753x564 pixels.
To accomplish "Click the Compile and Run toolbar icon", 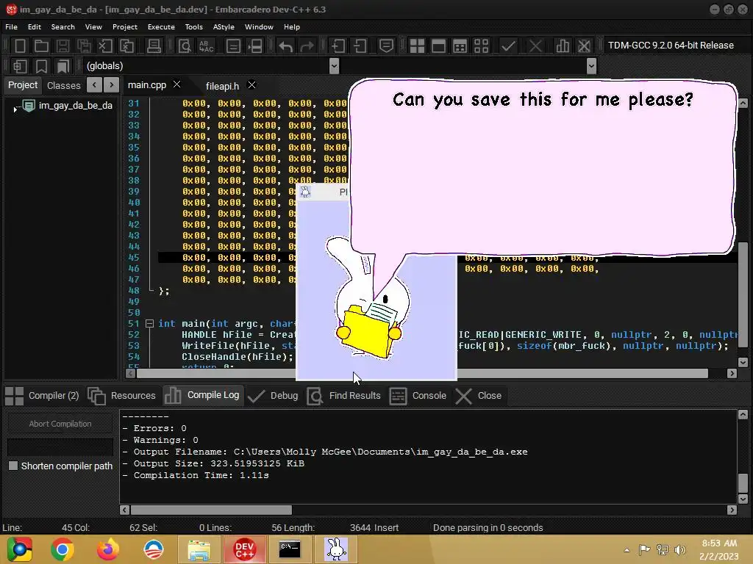I will click(460, 46).
